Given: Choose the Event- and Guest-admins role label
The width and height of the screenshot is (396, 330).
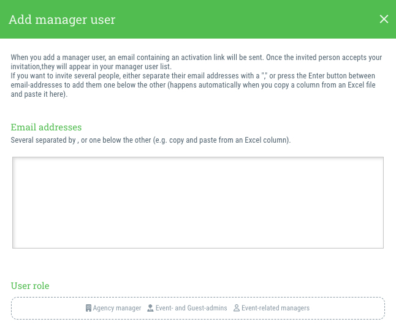Looking at the screenshot, I should 191,308.
